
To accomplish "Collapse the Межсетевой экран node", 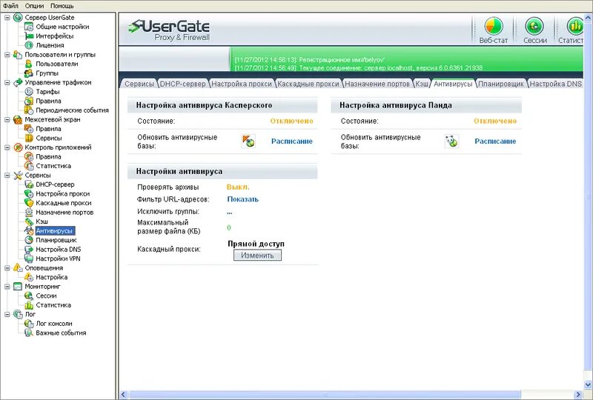I will pos(7,119).
